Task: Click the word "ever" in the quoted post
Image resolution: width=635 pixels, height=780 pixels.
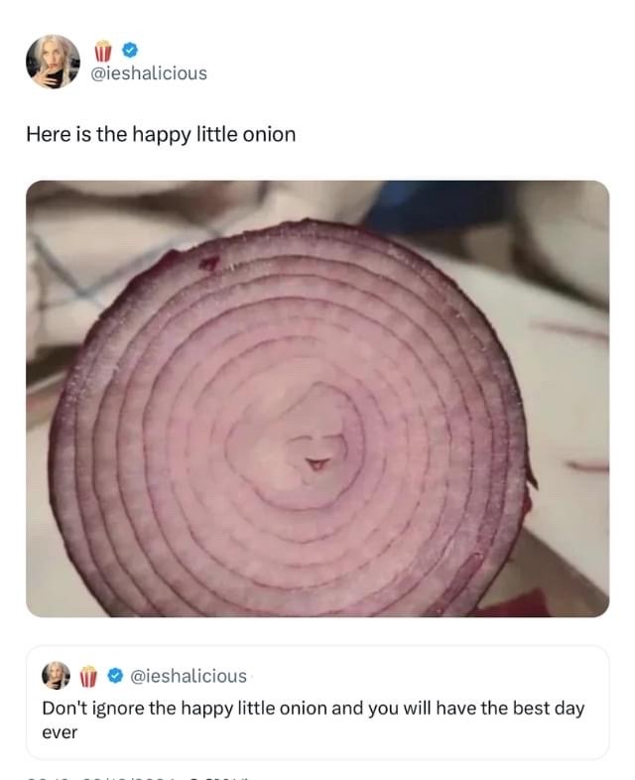Action: point(60,733)
